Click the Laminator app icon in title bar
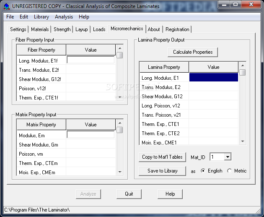 [7, 6]
